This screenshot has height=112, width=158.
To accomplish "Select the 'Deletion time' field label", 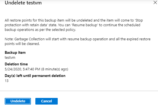I will coord(16,64).
